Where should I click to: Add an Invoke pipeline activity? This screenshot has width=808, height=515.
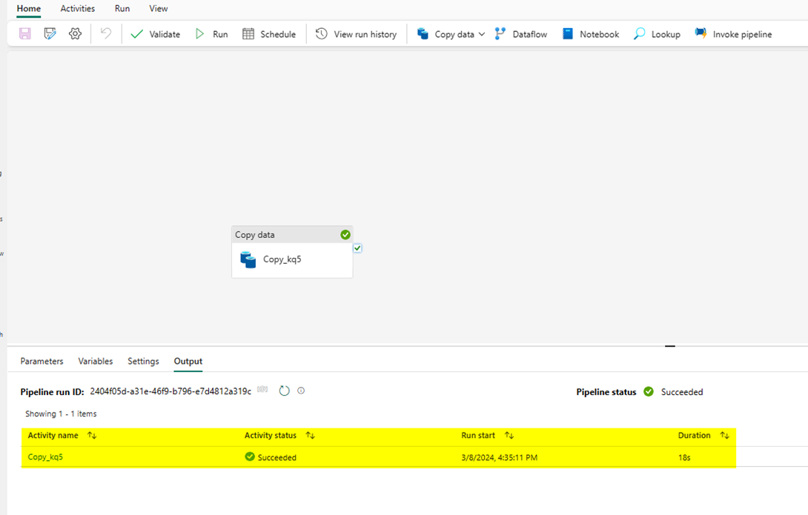coord(733,34)
